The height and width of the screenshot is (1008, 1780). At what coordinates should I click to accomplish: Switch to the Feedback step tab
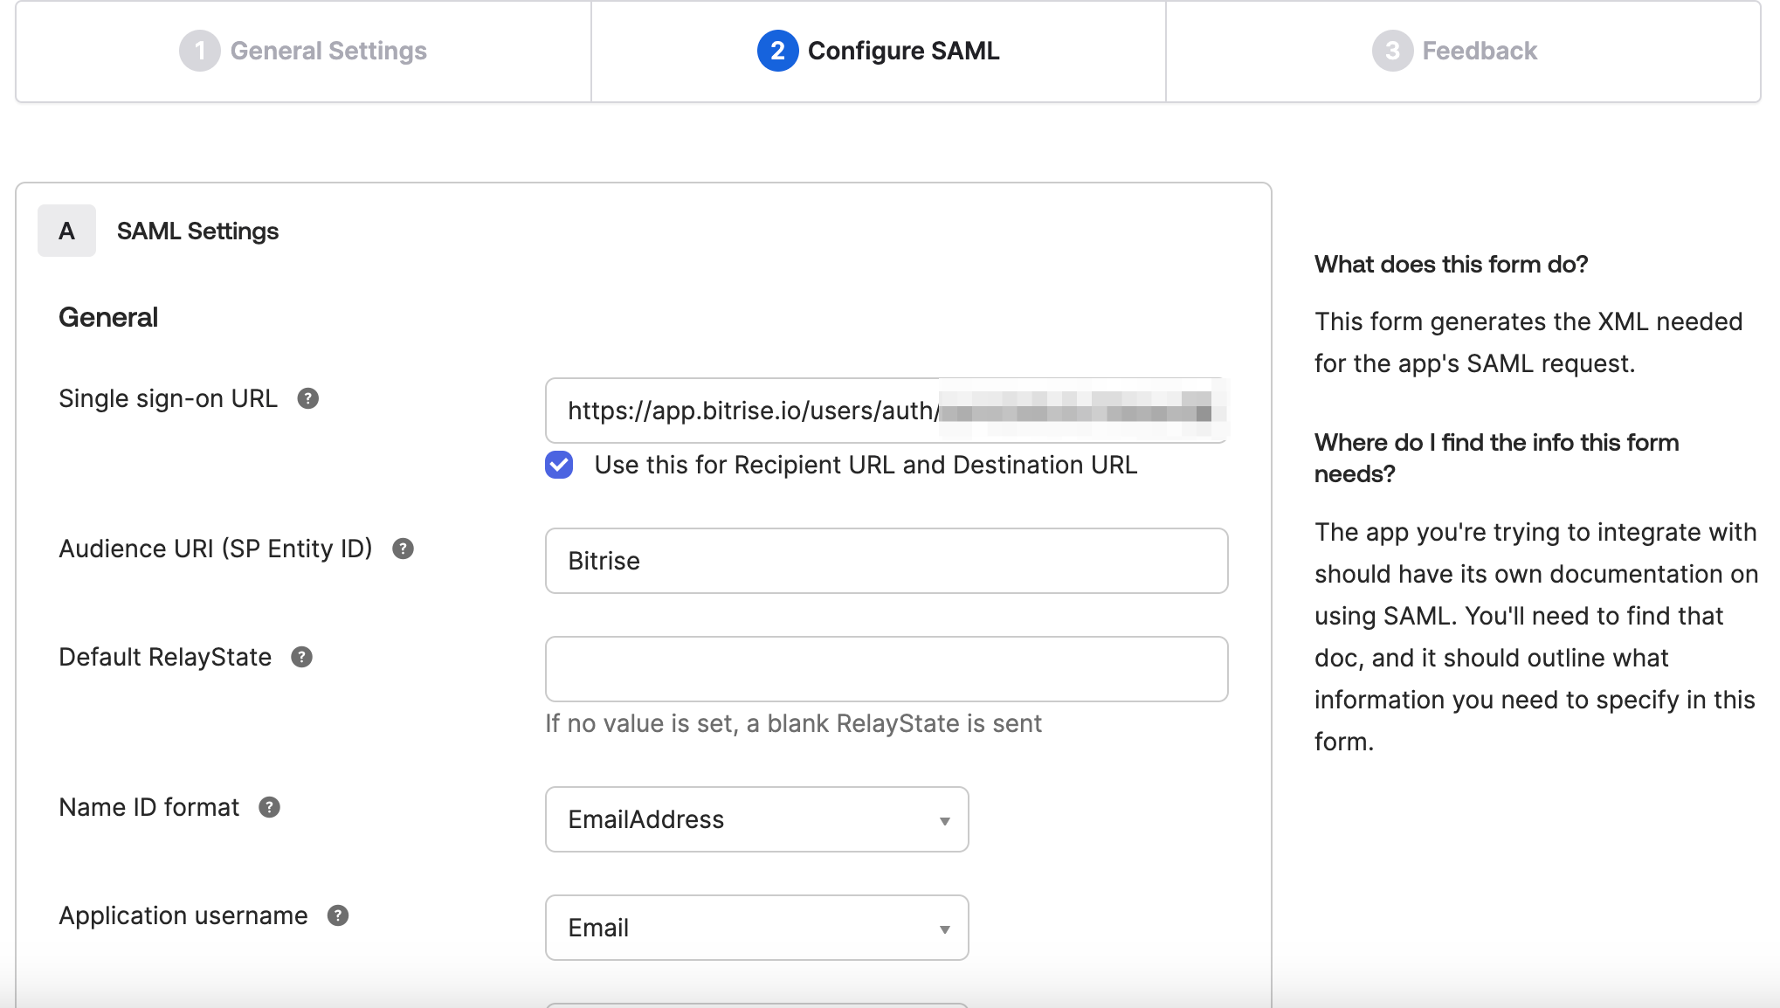tap(1479, 51)
